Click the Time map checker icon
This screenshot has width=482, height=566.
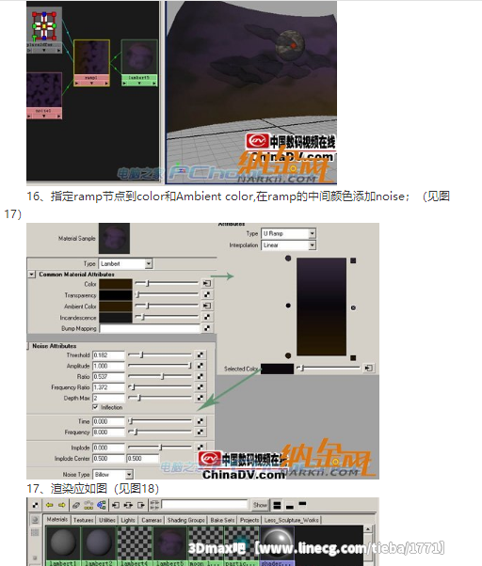[x=201, y=421]
